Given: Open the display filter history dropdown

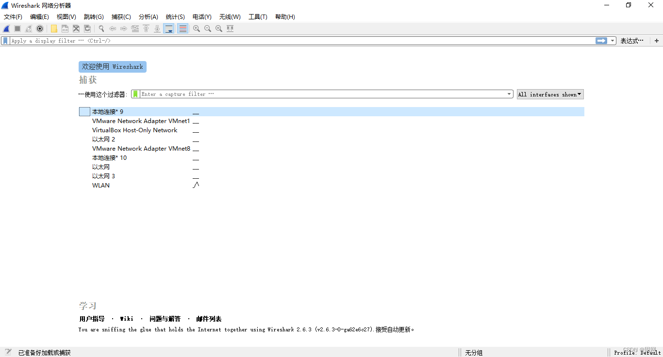Looking at the screenshot, I should [613, 41].
